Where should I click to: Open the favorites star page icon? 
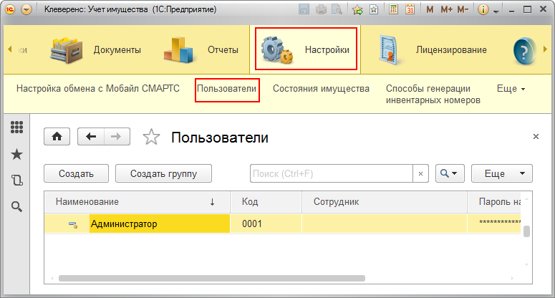tap(374, 9)
